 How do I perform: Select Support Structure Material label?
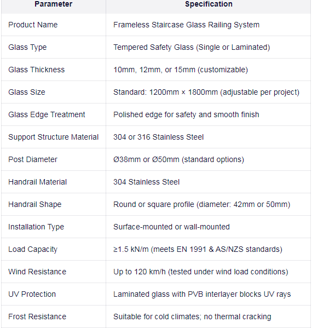[53, 137]
